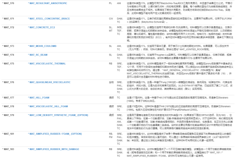Select the MAT_177 row label
This screenshot has height=159, width=236.
point(8,97)
